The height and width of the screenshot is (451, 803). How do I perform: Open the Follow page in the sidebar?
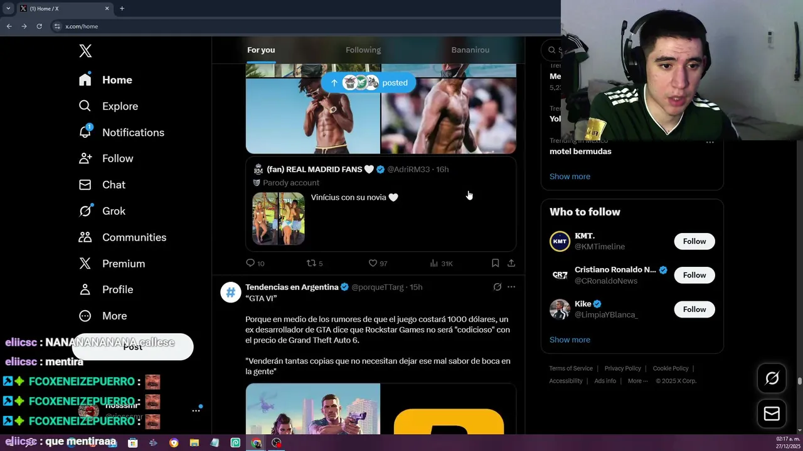(x=106, y=158)
